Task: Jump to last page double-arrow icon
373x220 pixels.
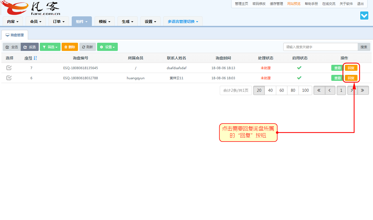Action: tap(363, 90)
